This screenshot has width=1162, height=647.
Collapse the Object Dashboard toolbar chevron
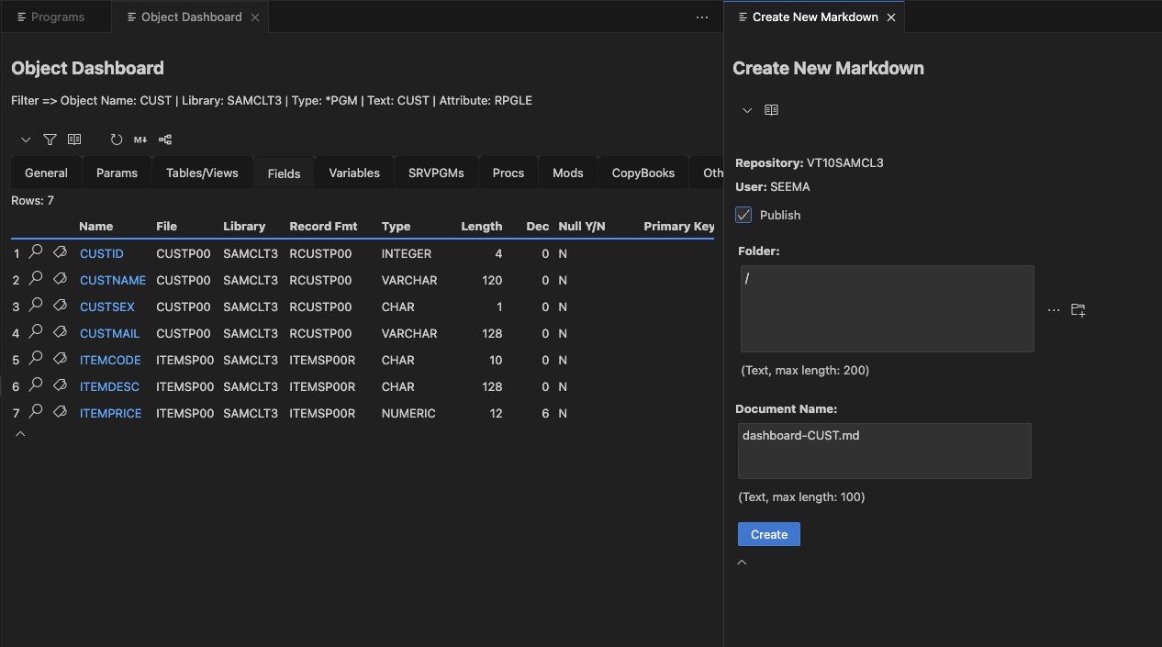click(x=26, y=139)
